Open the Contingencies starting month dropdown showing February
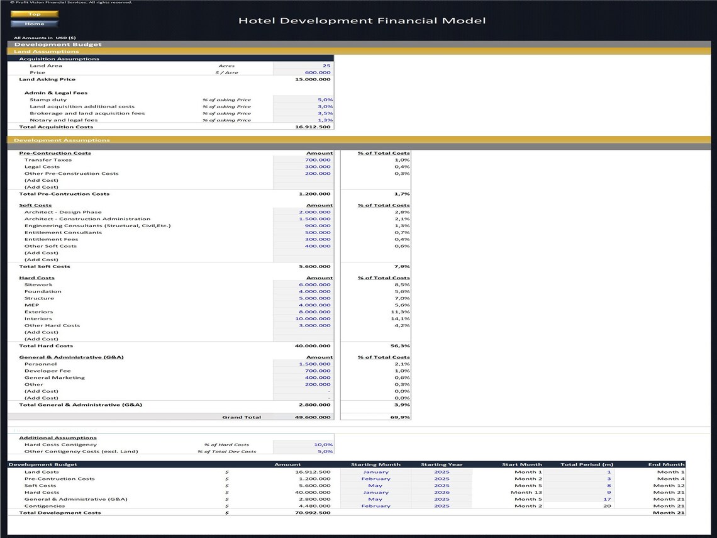This screenshot has width=717, height=538. pyautogui.click(x=375, y=505)
